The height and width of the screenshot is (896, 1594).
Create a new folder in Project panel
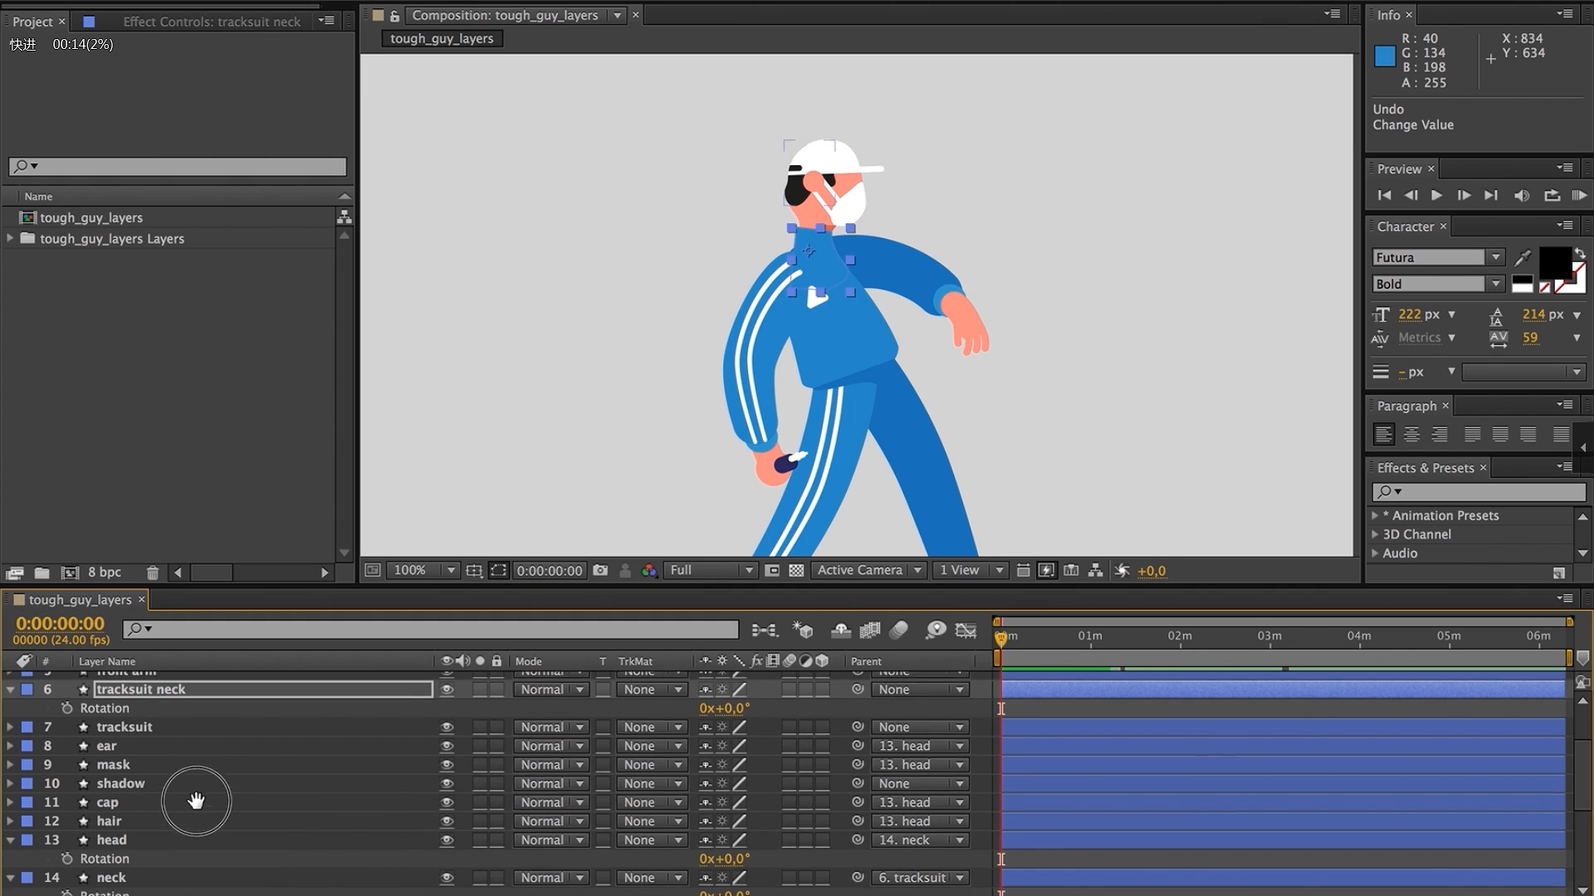tap(42, 572)
